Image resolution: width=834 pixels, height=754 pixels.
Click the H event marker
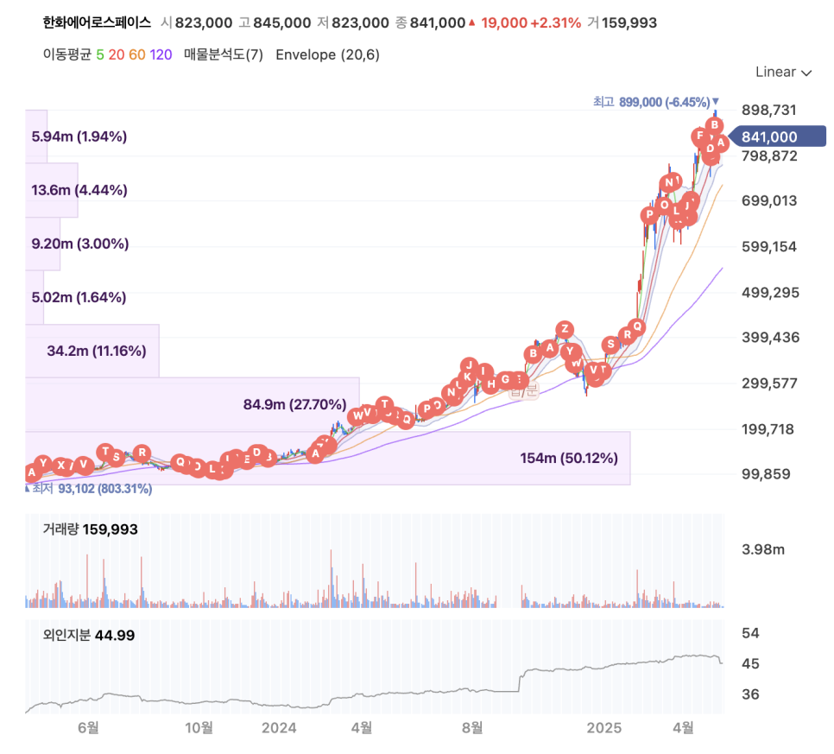point(491,383)
